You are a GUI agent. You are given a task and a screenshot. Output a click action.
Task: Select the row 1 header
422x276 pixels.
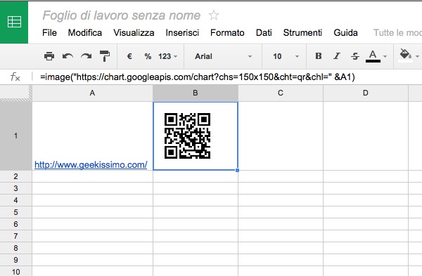pos(16,136)
